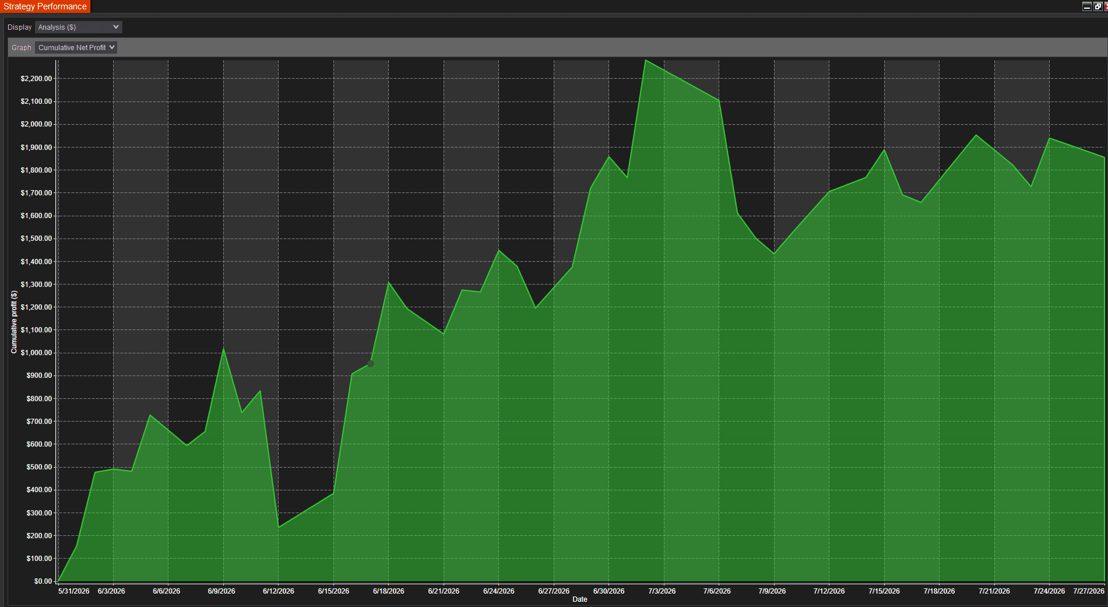Viewport: 1108px width, 607px height.
Task: Click the $1,700.00 y-axis label
Action: [x=36, y=193]
